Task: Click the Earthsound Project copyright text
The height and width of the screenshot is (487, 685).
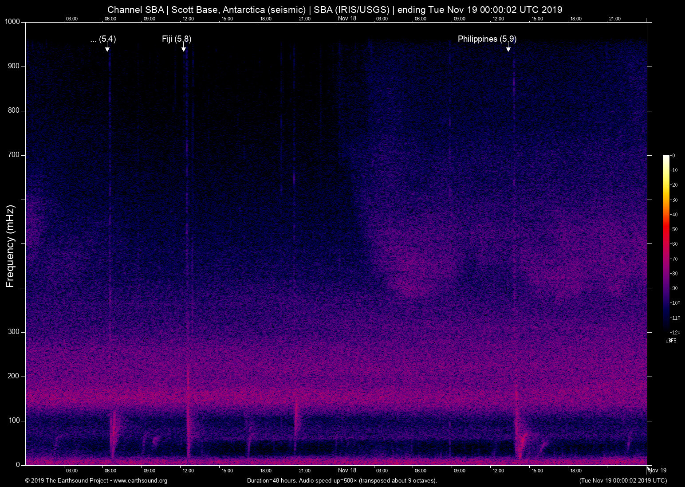Action: pyautogui.click(x=67, y=481)
